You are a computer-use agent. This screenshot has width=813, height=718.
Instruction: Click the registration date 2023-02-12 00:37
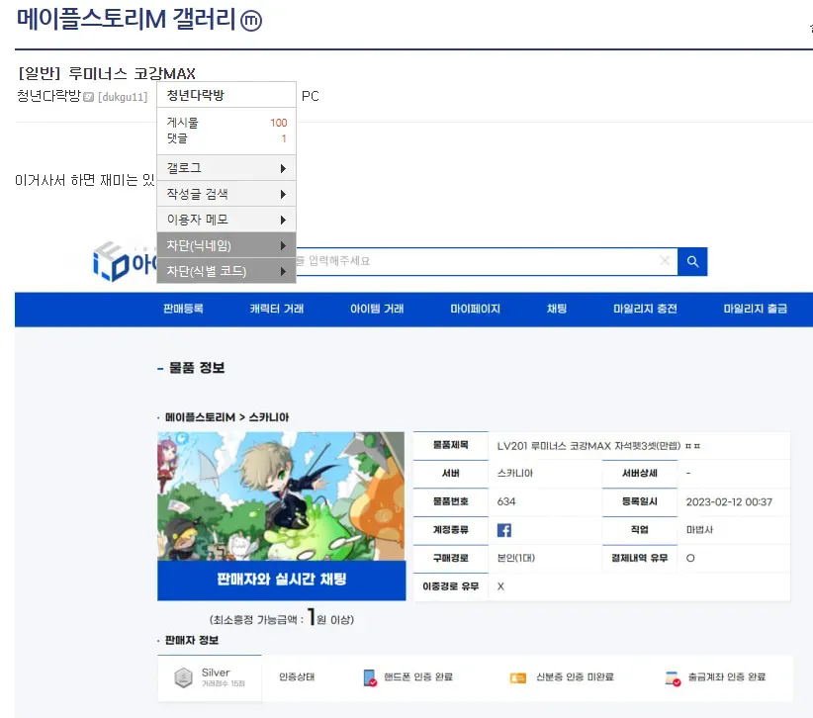(x=729, y=501)
